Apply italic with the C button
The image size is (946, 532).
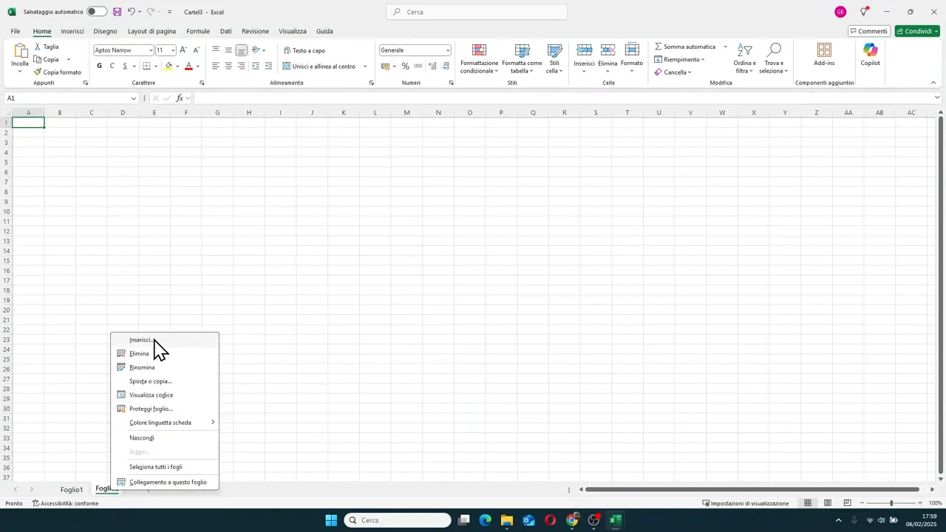[x=112, y=66]
